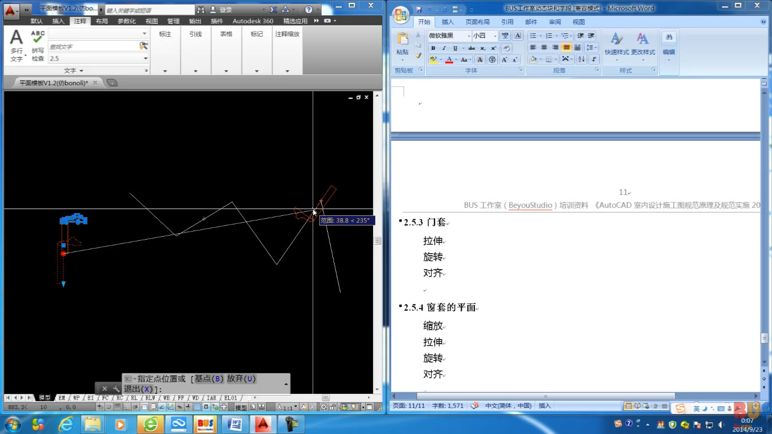Open the text height 2.5 dropdown in AutoCAD
This screenshot has width=772, height=434.
[x=145, y=58]
